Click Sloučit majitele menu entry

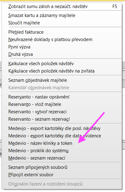(x=62, y=23)
